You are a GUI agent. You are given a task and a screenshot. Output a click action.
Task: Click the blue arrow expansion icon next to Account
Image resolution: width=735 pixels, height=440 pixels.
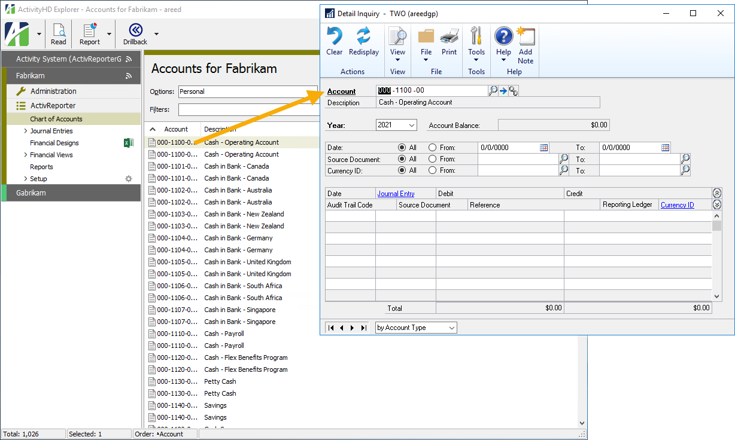click(x=503, y=91)
